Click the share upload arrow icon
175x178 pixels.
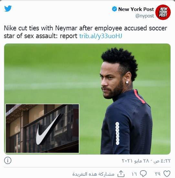click(121, 174)
